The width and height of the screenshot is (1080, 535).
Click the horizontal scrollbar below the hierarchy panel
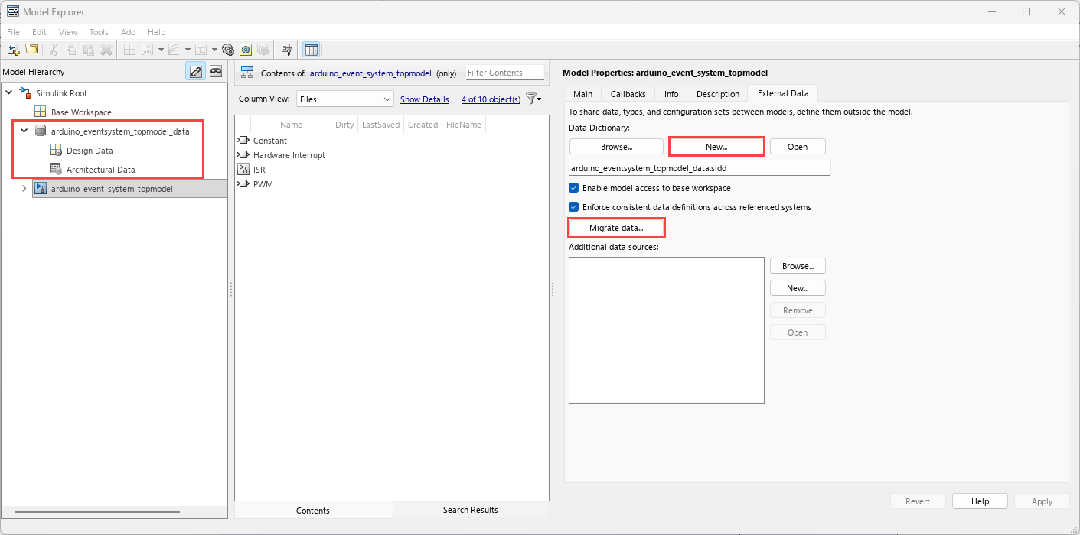(96, 511)
